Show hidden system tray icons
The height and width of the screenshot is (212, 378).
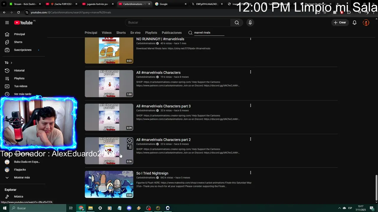click(x=340, y=208)
